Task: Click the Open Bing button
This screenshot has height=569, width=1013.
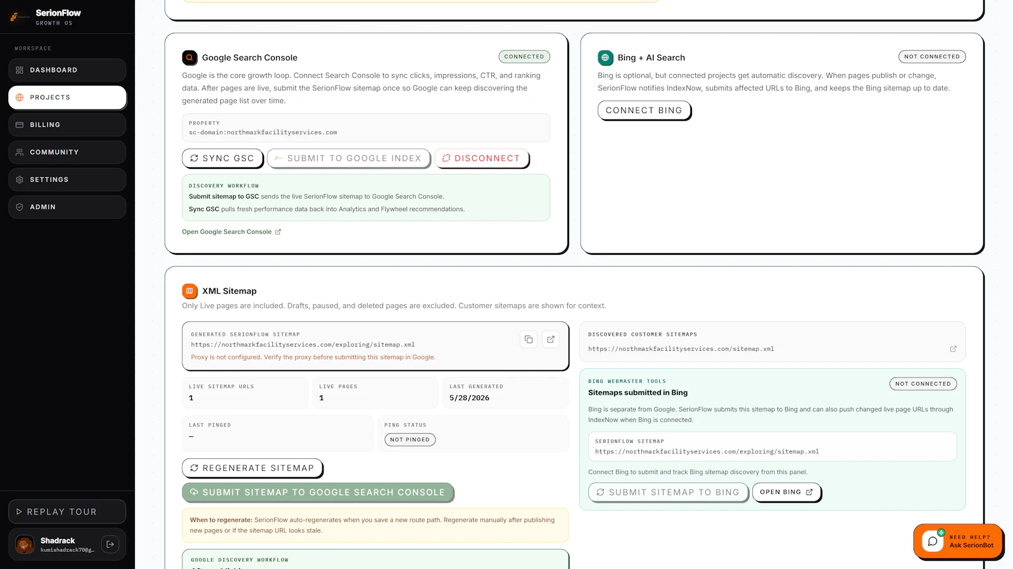Action: tap(786, 492)
